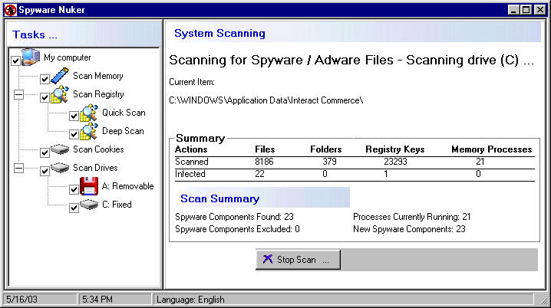
Task: Uncheck the C: Fixed drive checkbox
Action: [74, 208]
